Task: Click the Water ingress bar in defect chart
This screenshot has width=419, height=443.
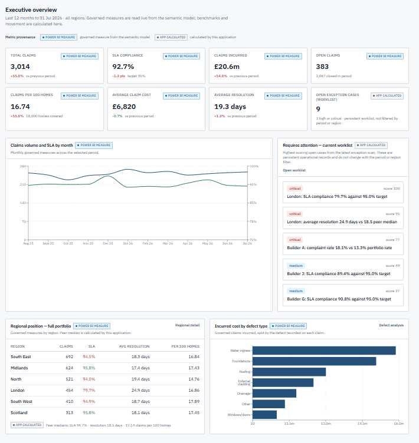Action: [324, 351]
